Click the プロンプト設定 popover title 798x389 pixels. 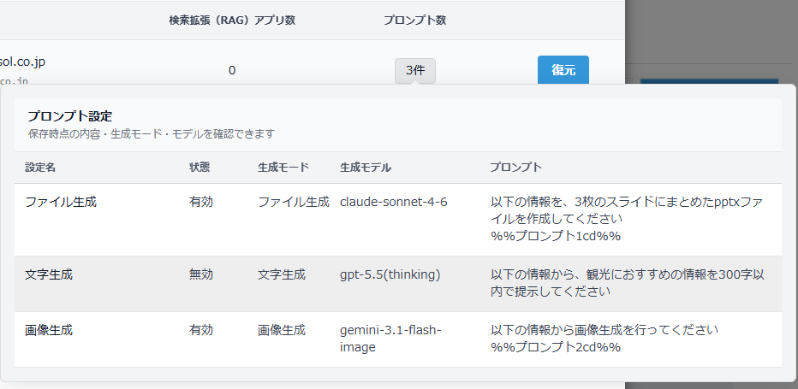point(69,116)
